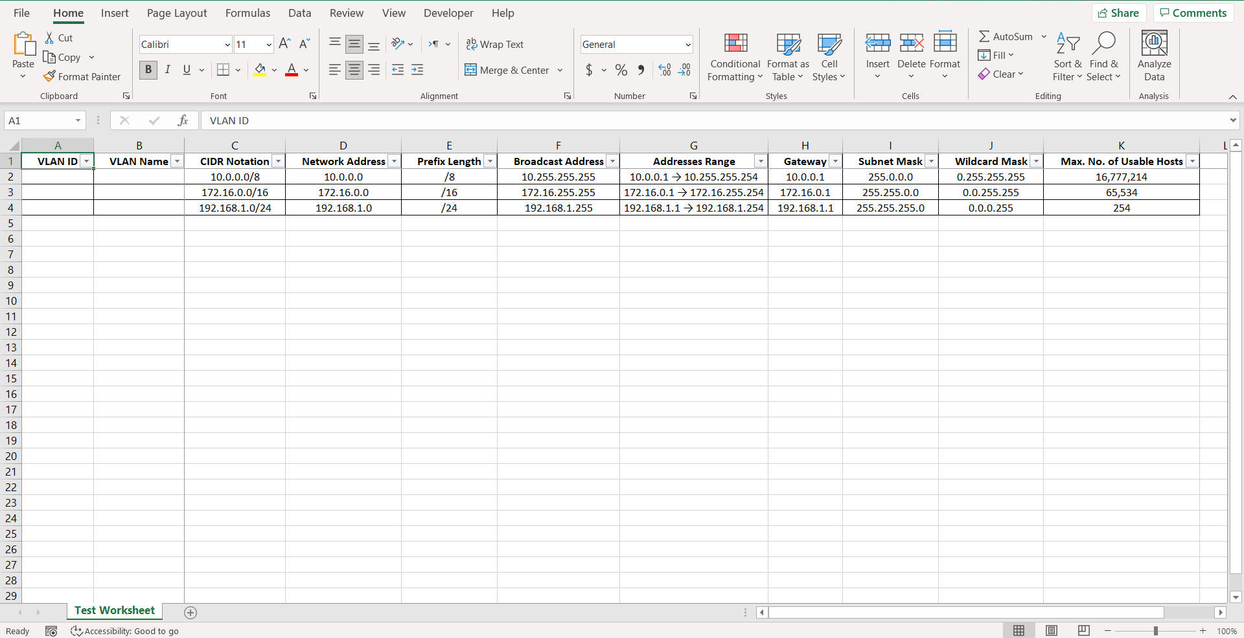
Task: Adjust the zoom slider handle
Action: click(x=1155, y=630)
